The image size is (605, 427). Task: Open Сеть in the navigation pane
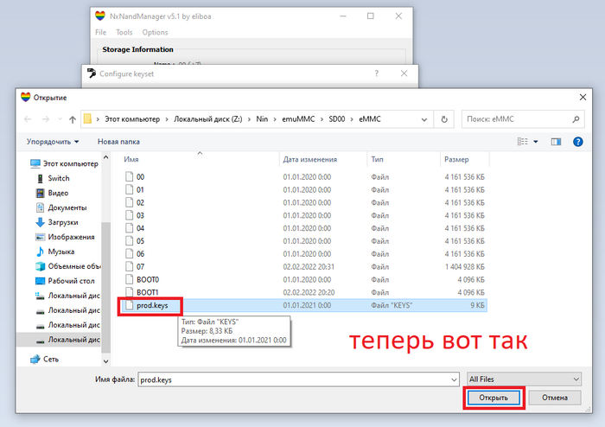pos(51,359)
